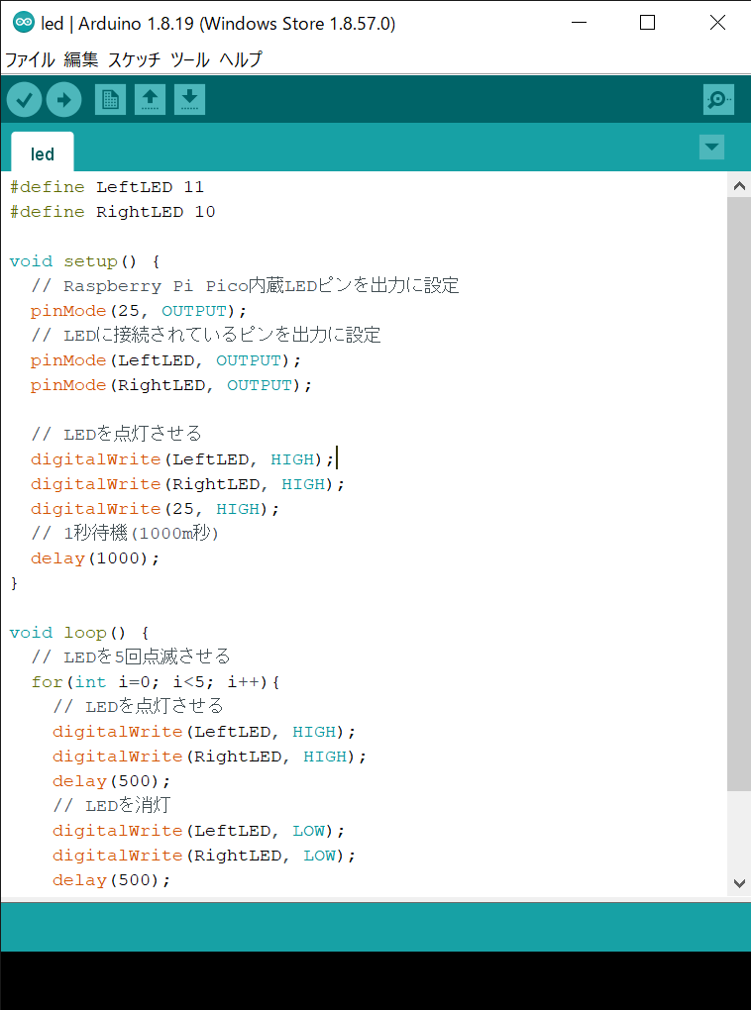
Task: Click 'digitalWrite(25, HIGH);' line
Action: [155, 509]
